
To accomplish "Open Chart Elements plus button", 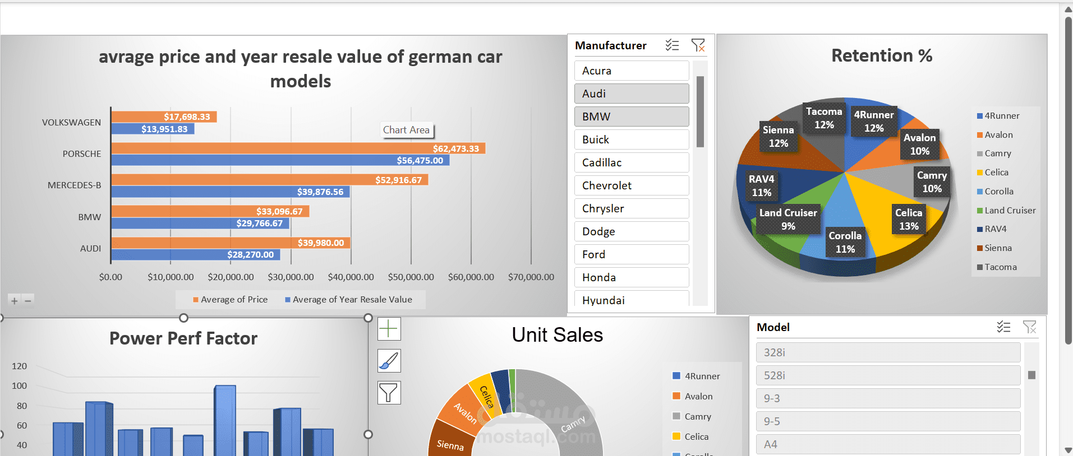I will 389,329.
